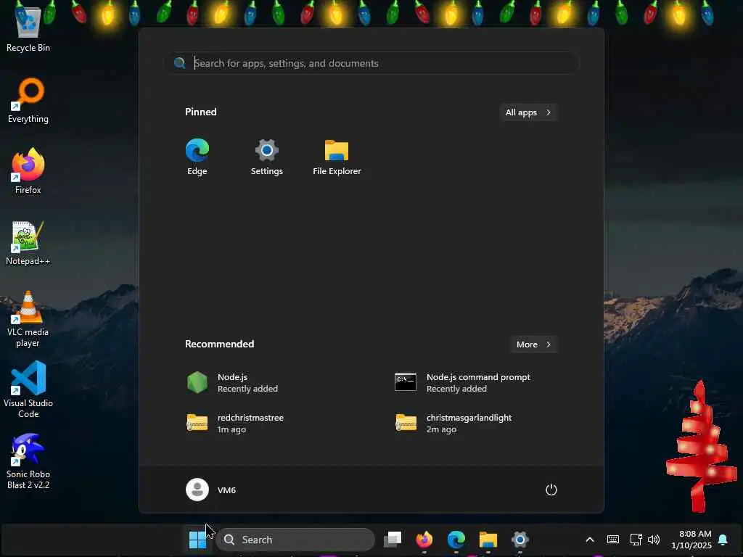The width and height of the screenshot is (743, 557).
Task: Select the Firefox desktop shortcut
Action: tap(28, 171)
